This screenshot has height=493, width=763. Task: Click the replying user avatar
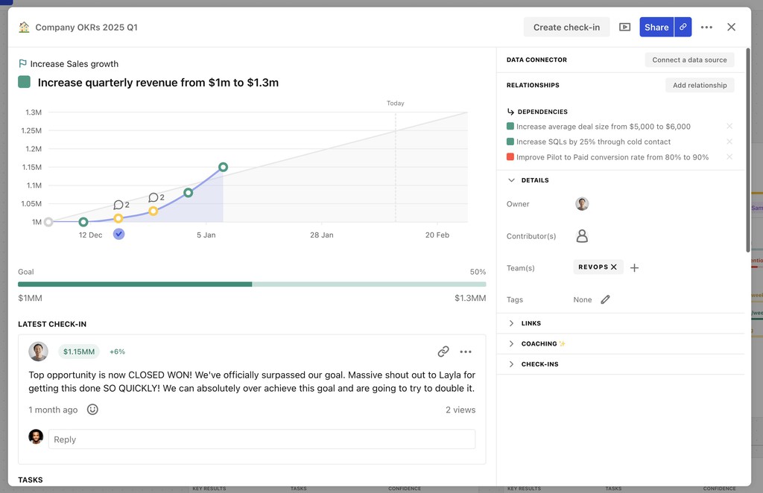click(36, 436)
